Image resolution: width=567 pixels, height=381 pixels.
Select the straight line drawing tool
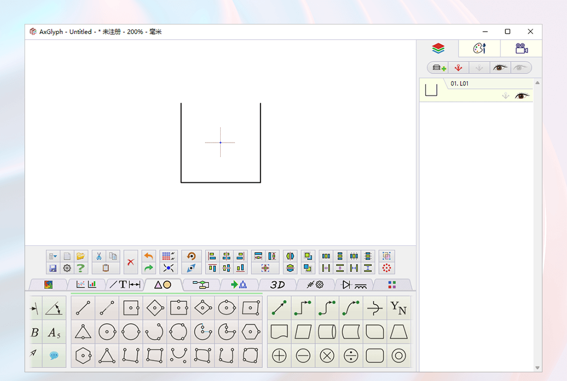[x=83, y=308]
